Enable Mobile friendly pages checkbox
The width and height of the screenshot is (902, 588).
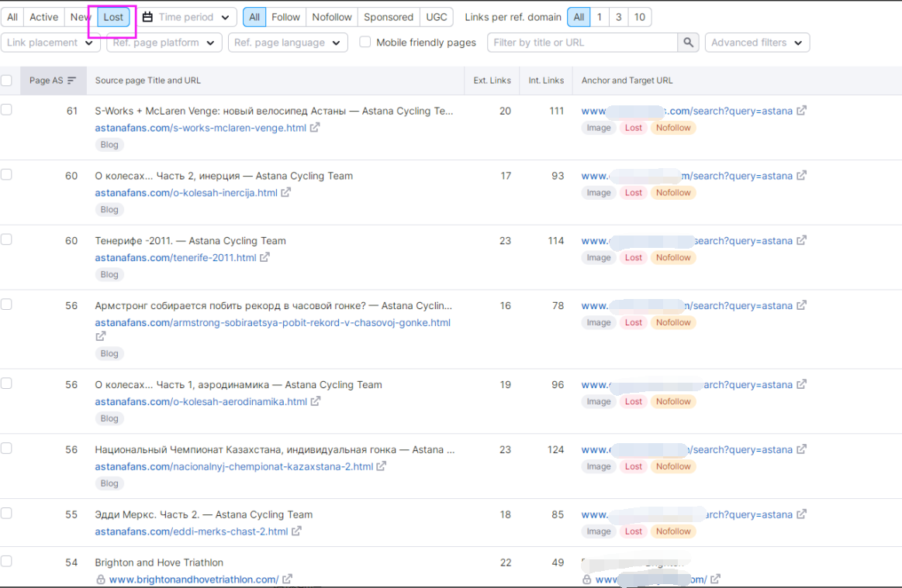tap(365, 43)
